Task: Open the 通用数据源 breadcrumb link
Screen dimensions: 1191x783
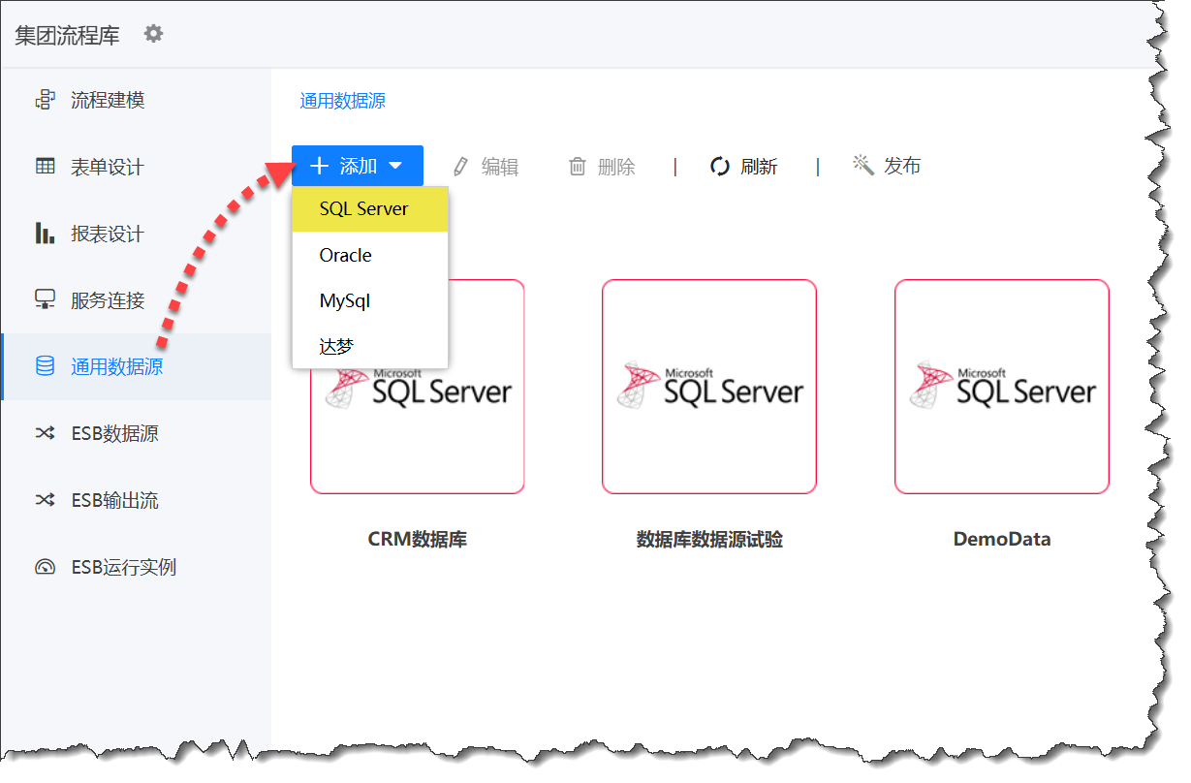Action: pos(343,101)
